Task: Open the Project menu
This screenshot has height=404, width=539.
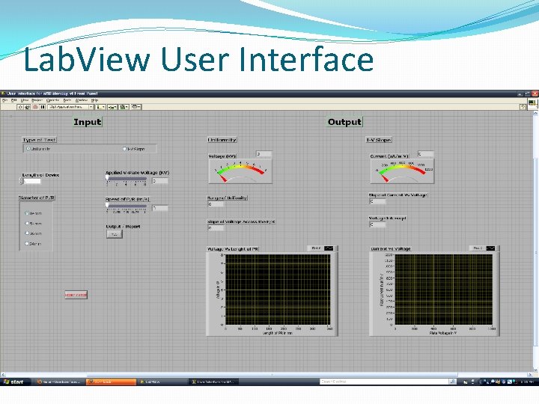Action: [x=37, y=100]
